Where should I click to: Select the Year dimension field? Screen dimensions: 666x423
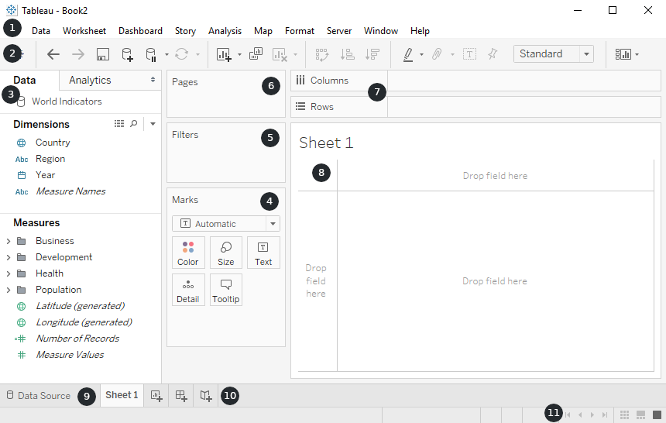45,175
